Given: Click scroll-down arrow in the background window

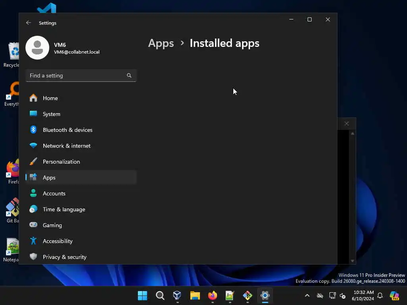Looking at the screenshot, I should pyautogui.click(x=353, y=261).
